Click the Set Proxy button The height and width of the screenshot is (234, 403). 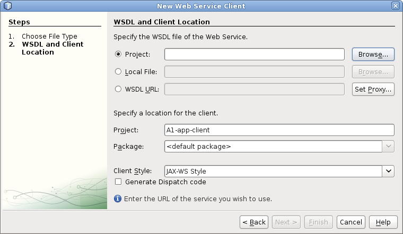tap(373, 89)
